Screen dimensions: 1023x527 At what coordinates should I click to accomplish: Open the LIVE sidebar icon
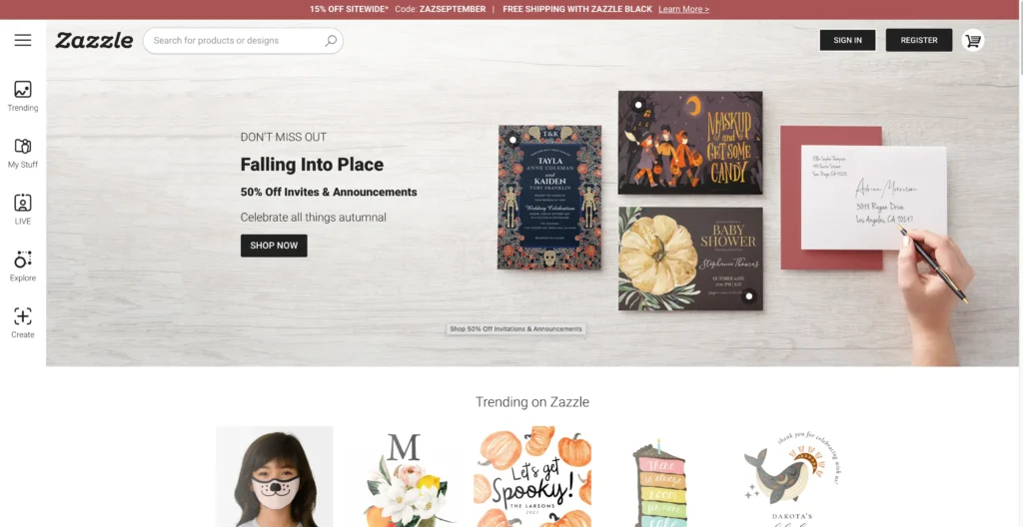click(x=23, y=210)
